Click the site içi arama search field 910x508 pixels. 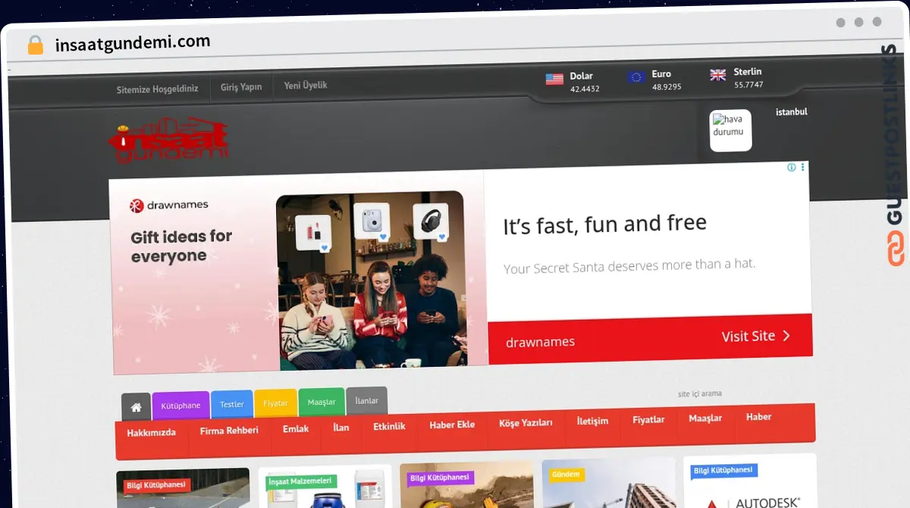click(699, 394)
